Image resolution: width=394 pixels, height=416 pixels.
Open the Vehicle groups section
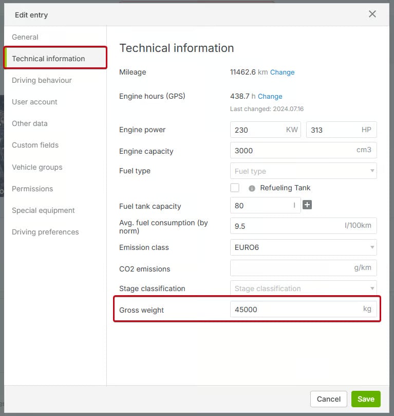tap(37, 167)
